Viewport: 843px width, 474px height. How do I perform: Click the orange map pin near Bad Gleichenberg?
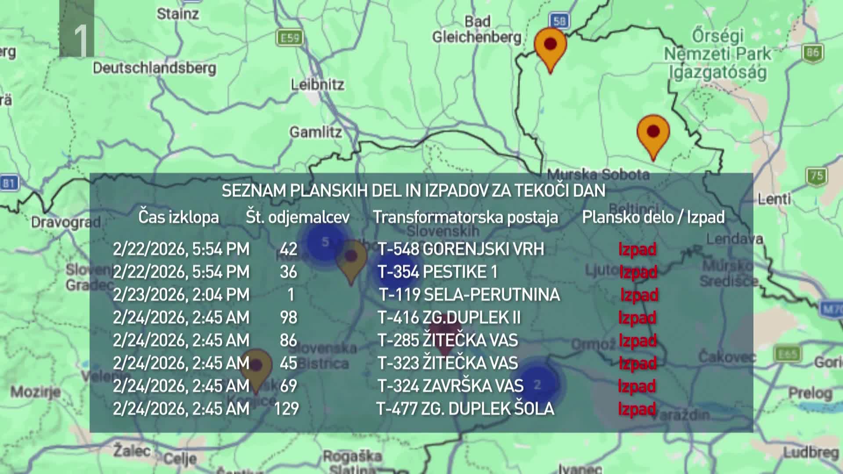click(550, 46)
